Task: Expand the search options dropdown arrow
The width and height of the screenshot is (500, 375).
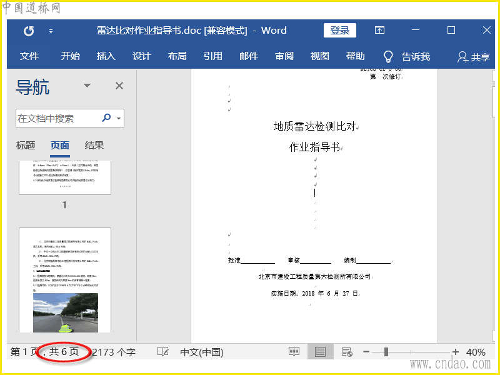Action: pyautogui.click(x=119, y=117)
